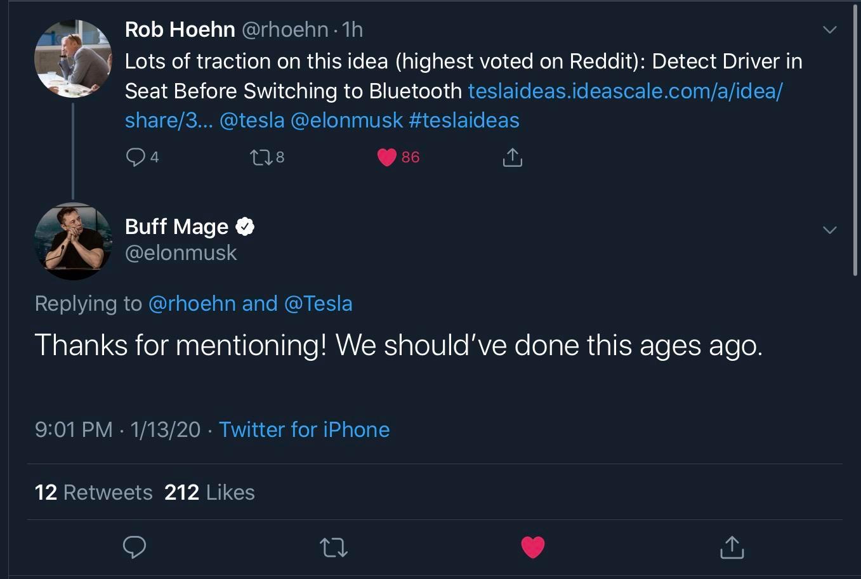Open the Twitter for iPhone source link
Viewport: 861px width, 579px height.
(304, 429)
